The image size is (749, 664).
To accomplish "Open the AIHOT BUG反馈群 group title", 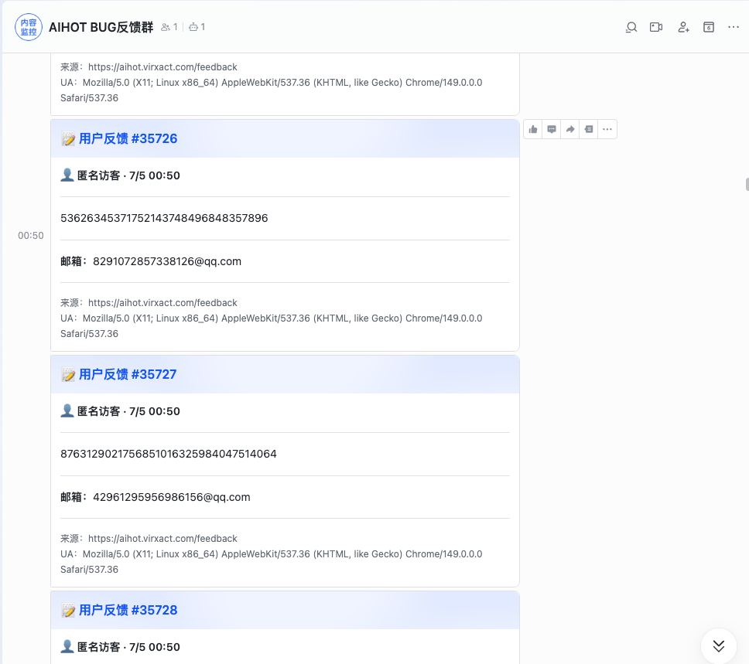I will 101,27.
